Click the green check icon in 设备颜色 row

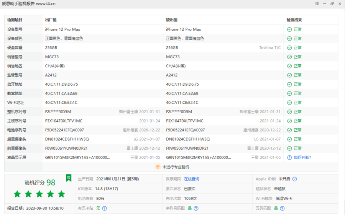289,39
